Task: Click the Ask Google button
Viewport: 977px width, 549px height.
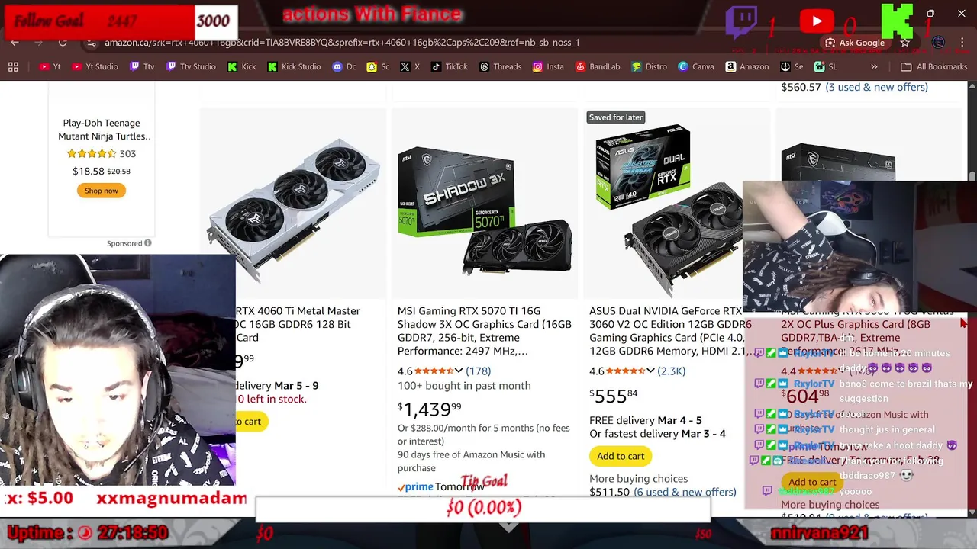Action: click(x=855, y=43)
